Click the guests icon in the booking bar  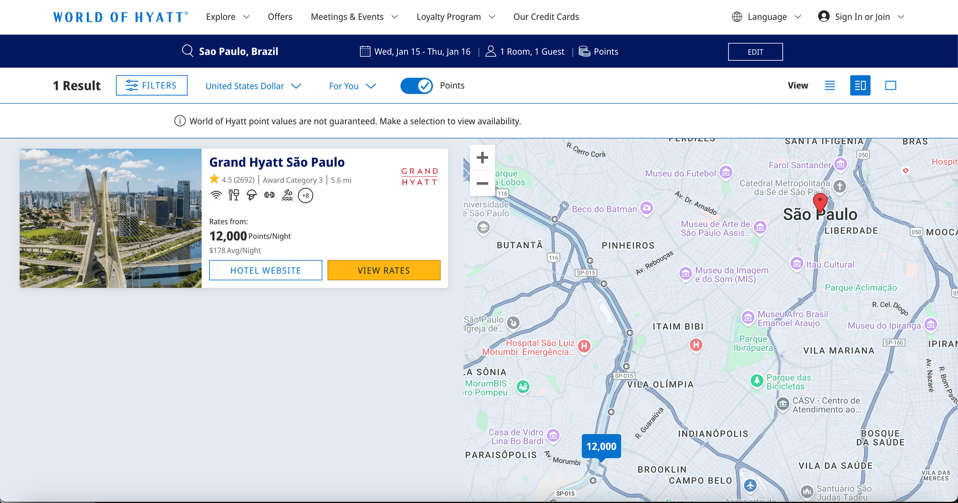click(490, 51)
